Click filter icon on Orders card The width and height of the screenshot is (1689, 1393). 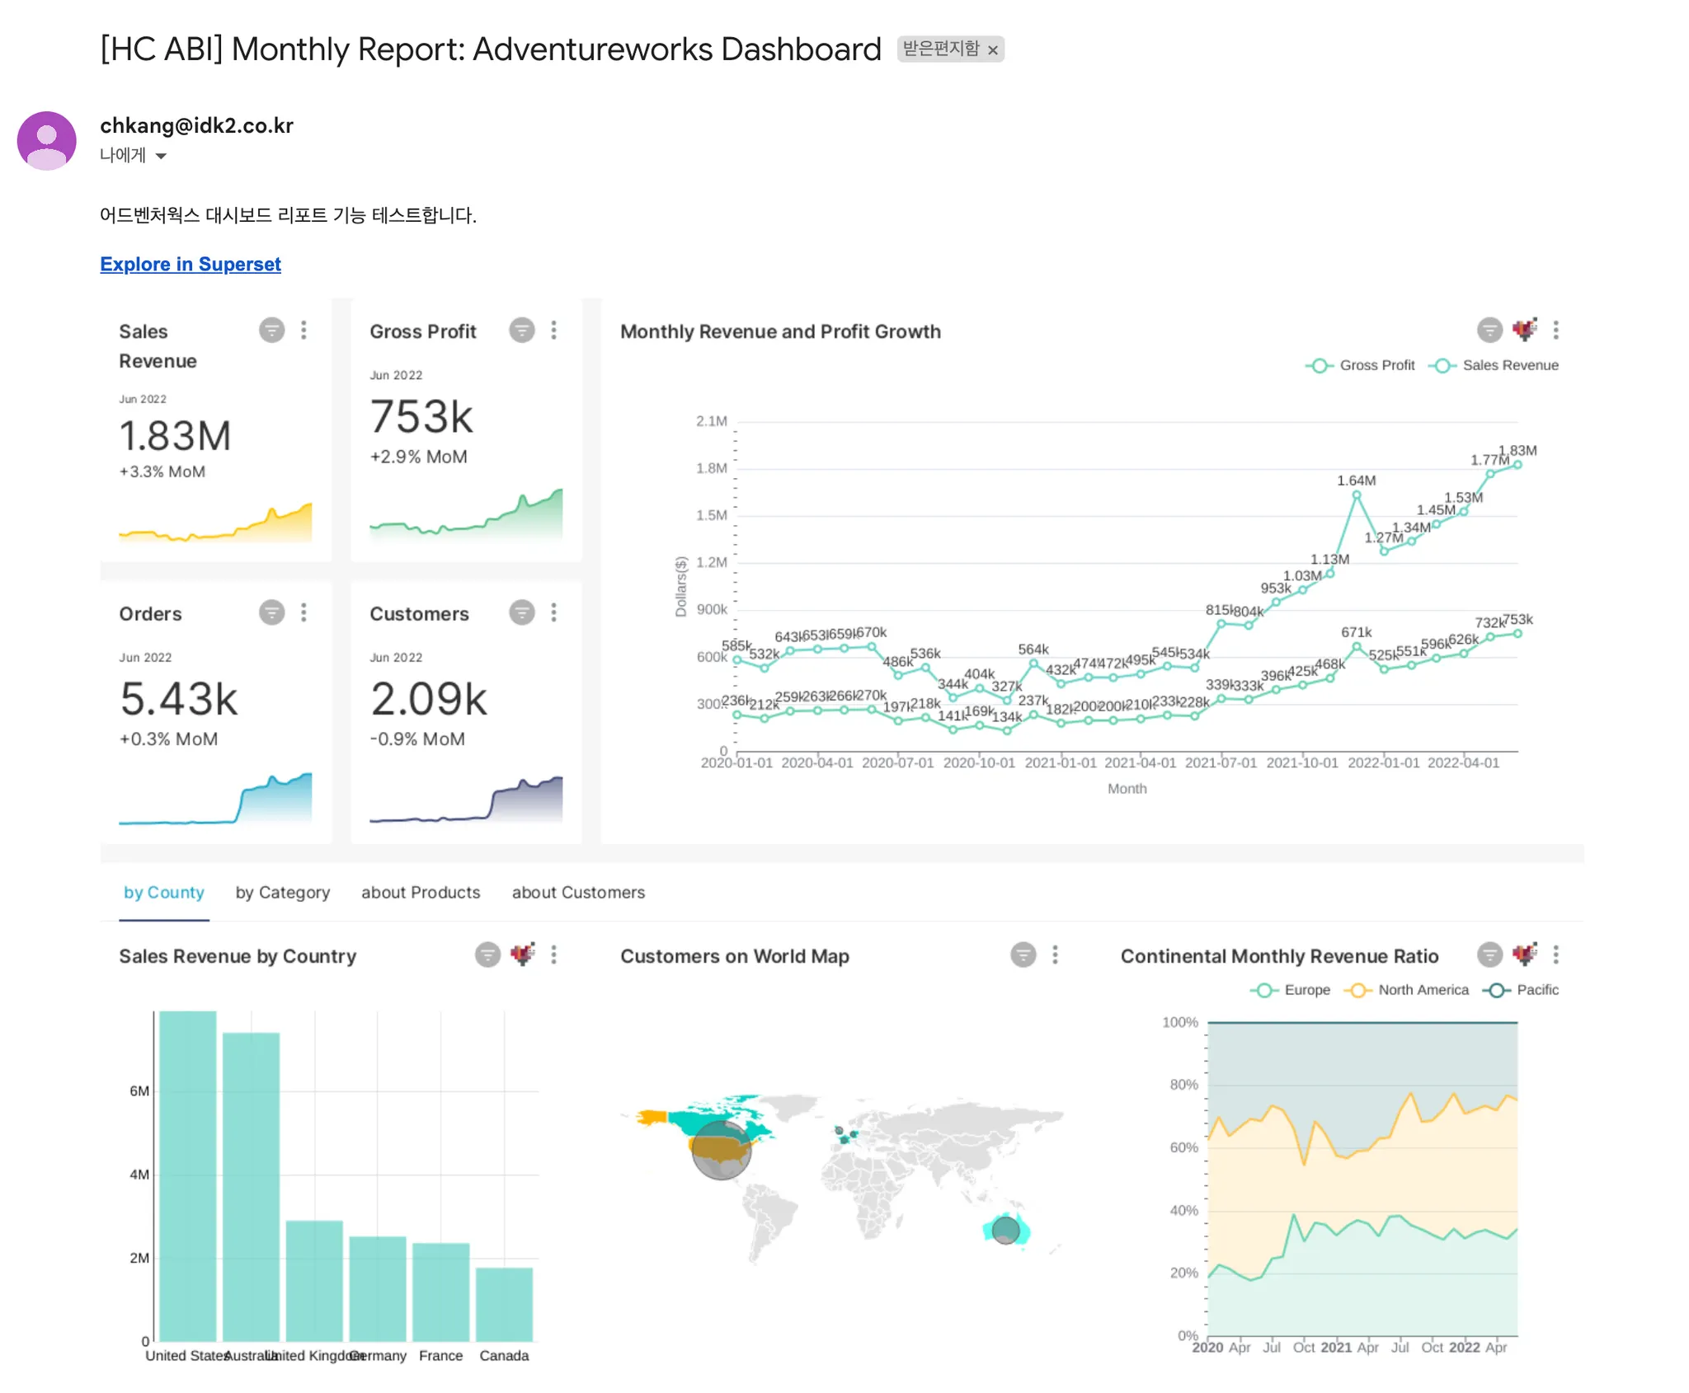click(271, 612)
